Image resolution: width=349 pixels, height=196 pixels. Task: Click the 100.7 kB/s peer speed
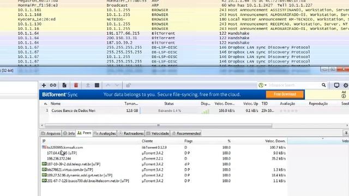point(278,148)
